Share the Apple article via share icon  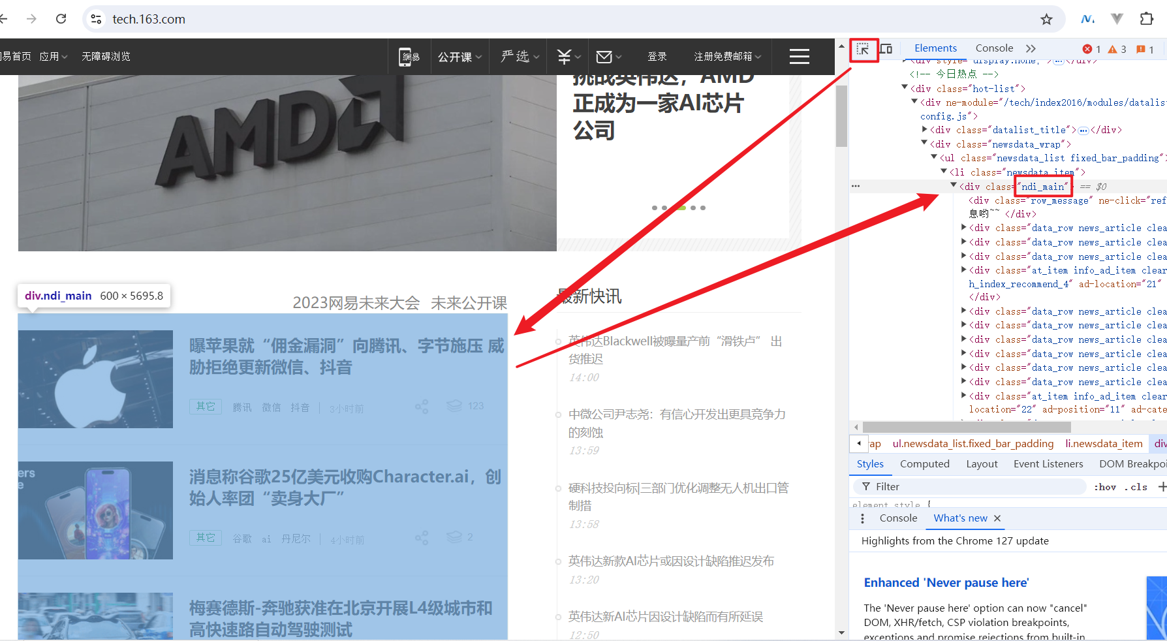(x=422, y=407)
